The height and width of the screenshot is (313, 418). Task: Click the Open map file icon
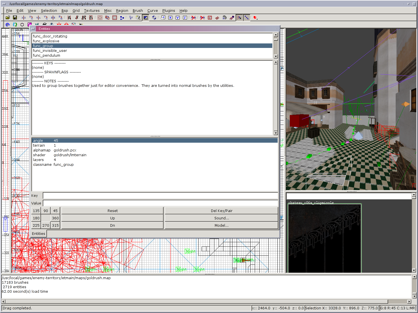(x=8, y=17)
